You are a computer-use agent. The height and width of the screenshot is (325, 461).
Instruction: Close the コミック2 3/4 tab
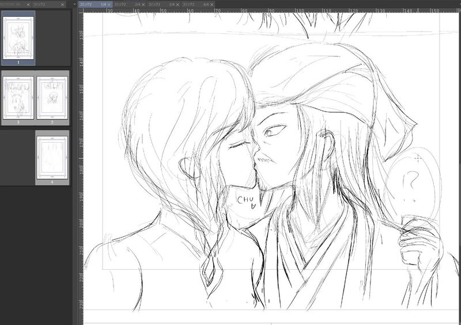tap(177, 5)
